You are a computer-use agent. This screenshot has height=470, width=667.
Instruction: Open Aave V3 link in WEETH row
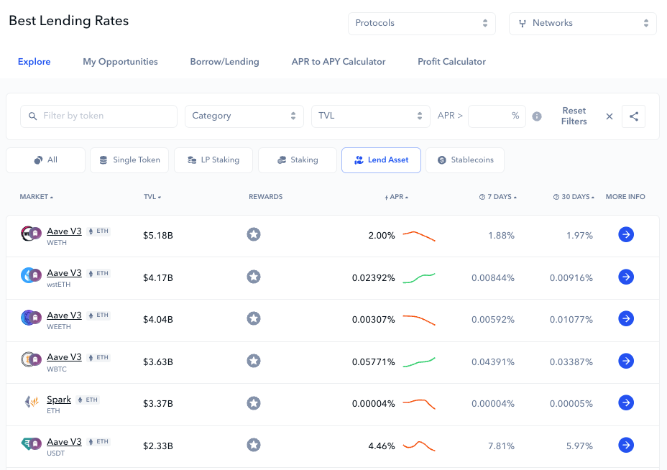pos(64,315)
